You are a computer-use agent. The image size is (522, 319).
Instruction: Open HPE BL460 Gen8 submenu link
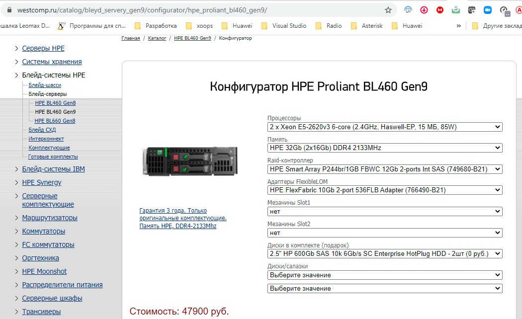(55, 103)
